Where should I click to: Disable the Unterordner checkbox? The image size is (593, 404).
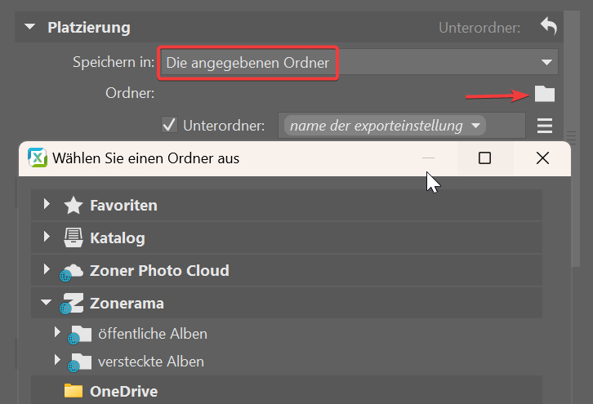point(169,125)
